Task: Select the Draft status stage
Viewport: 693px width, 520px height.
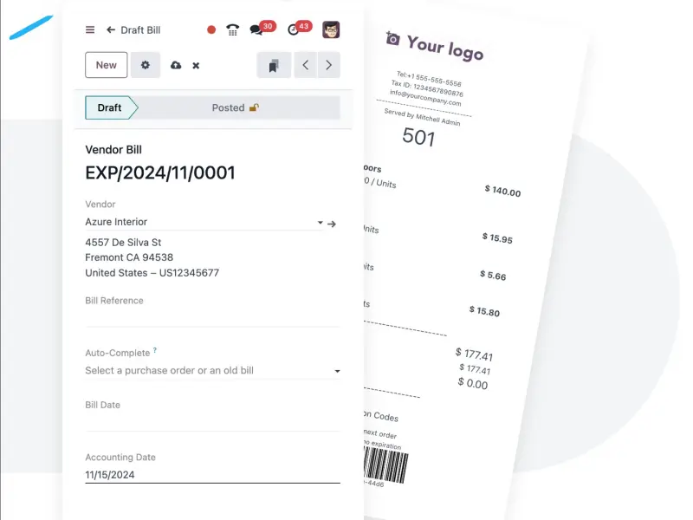Action: click(x=110, y=107)
